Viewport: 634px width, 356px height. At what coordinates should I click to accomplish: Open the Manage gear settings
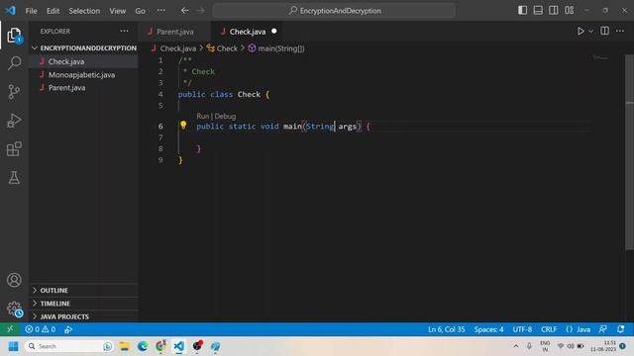pos(14,309)
